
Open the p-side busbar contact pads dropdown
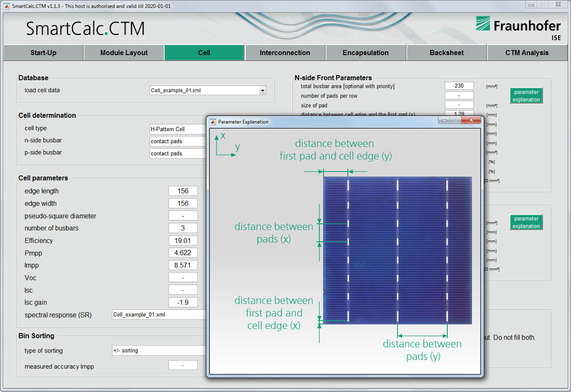pyautogui.click(x=178, y=153)
